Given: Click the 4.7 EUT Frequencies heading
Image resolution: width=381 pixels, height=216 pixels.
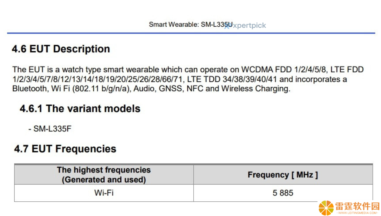Looking at the screenshot, I should [65, 149].
